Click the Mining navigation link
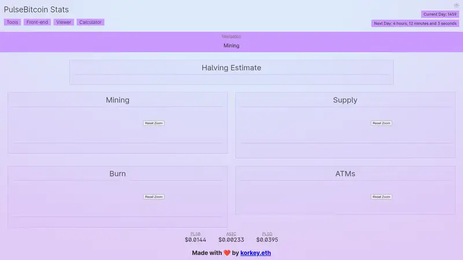The image size is (463, 260). [x=231, y=46]
